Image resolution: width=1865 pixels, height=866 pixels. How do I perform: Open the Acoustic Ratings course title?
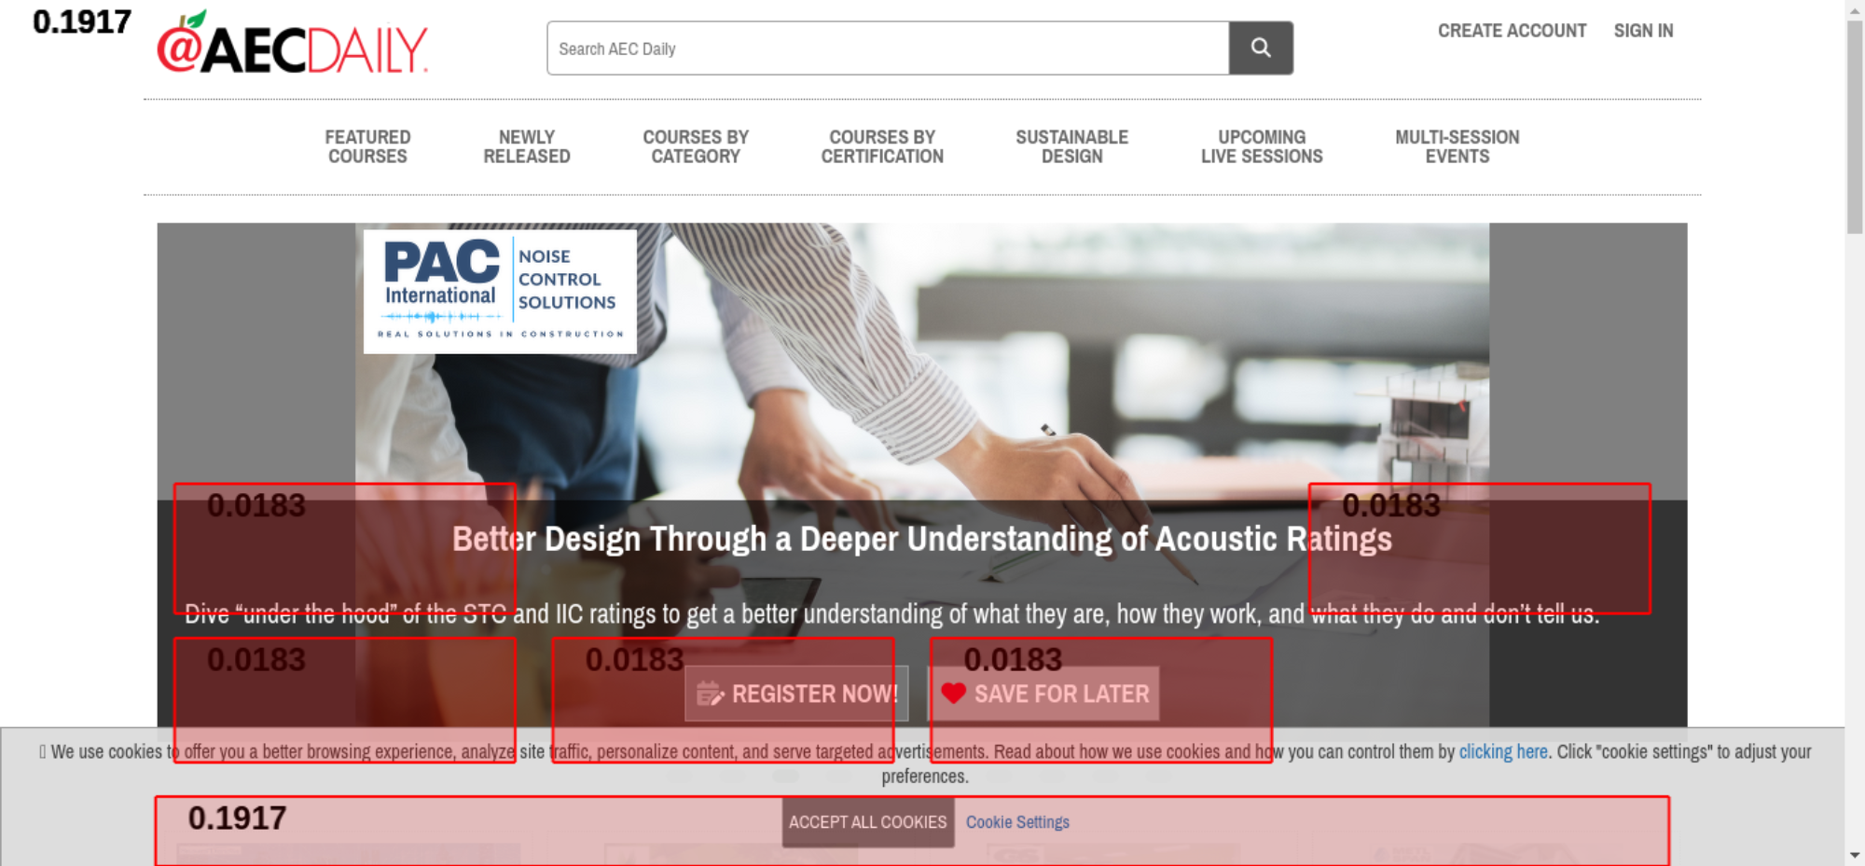click(921, 539)
